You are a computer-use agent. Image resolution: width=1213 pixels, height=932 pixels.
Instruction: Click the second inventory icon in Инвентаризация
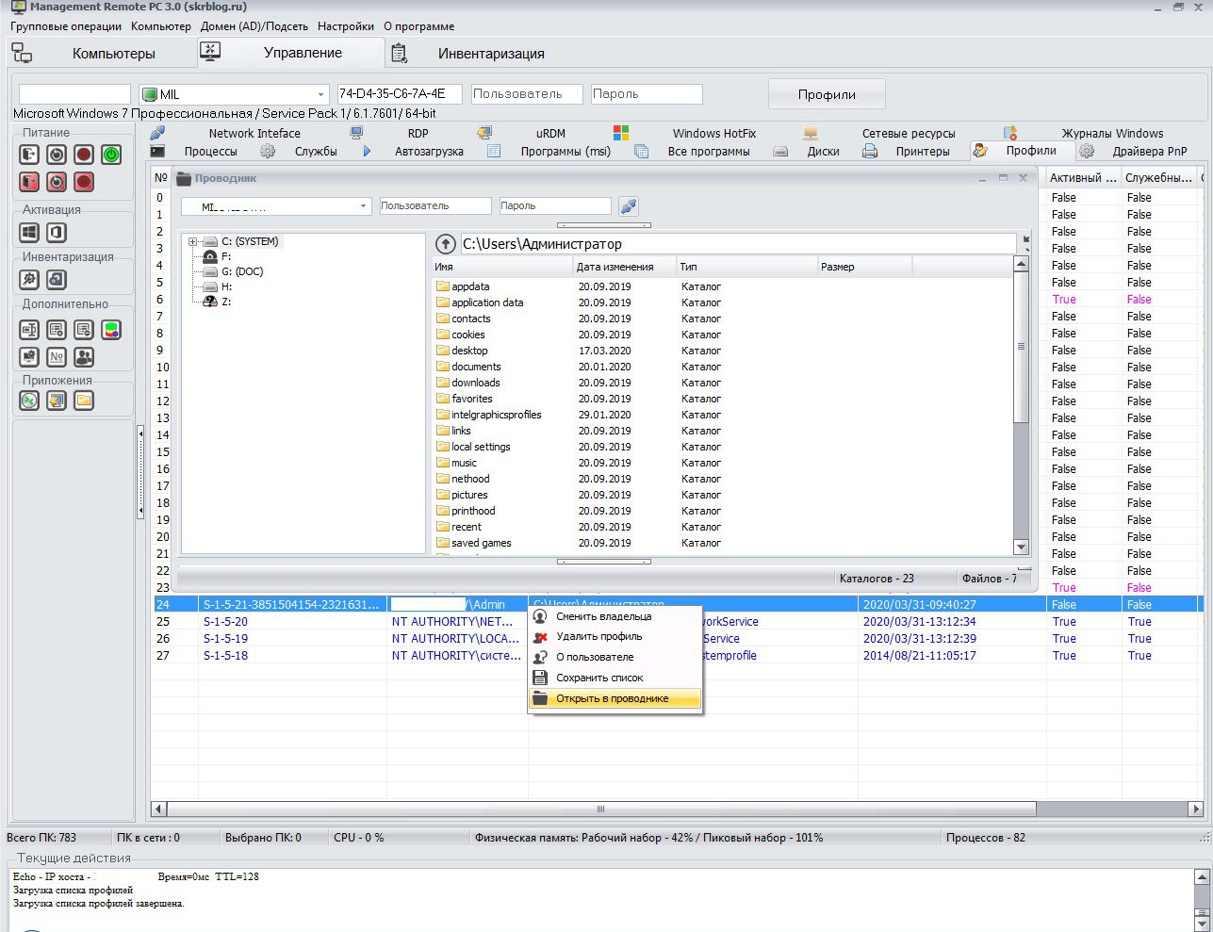click(57, 278)
